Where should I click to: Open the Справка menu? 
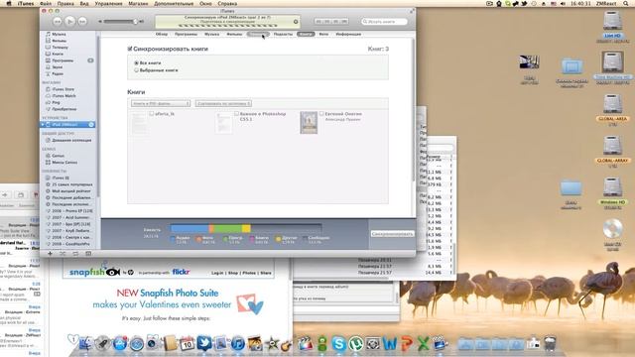point(227,3)
